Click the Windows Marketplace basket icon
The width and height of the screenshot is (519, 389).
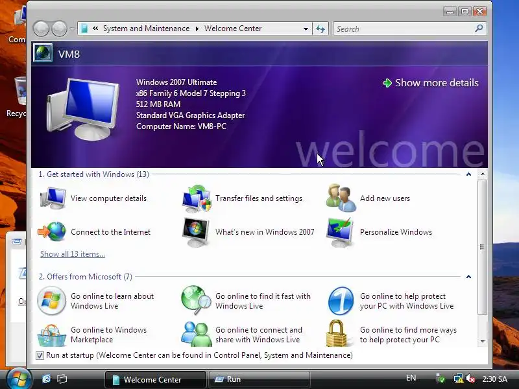tap(52, 335)
